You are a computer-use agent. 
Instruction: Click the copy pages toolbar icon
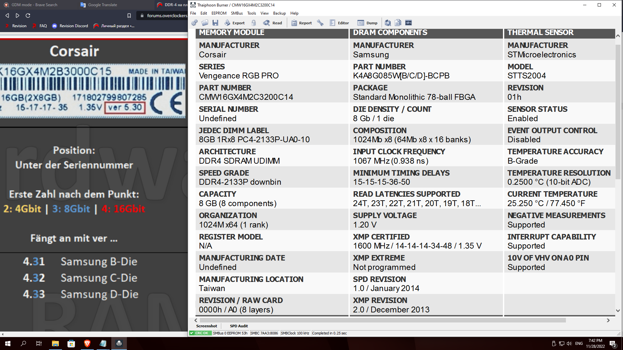(398, 23)
